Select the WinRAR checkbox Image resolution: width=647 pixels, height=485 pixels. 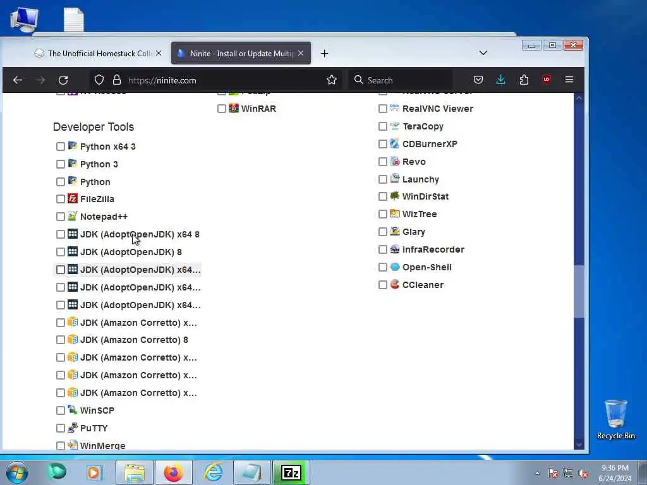click(x=222, y=109)
